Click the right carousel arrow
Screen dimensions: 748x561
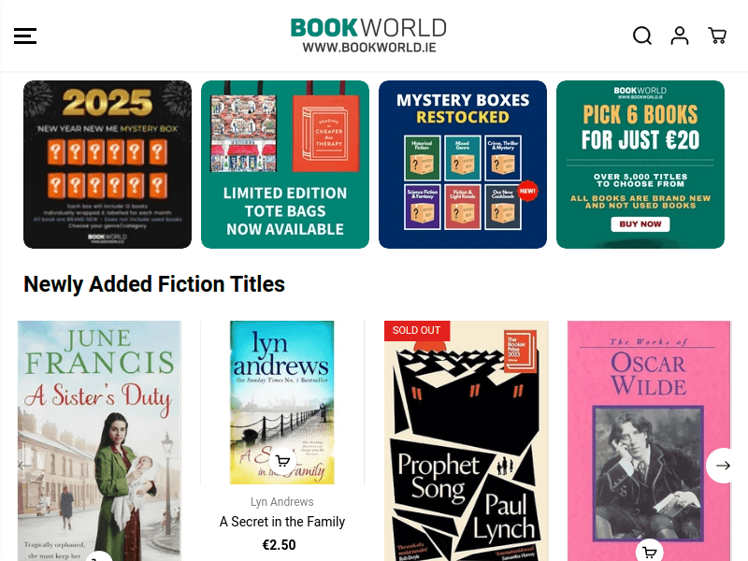coord(723,465)
